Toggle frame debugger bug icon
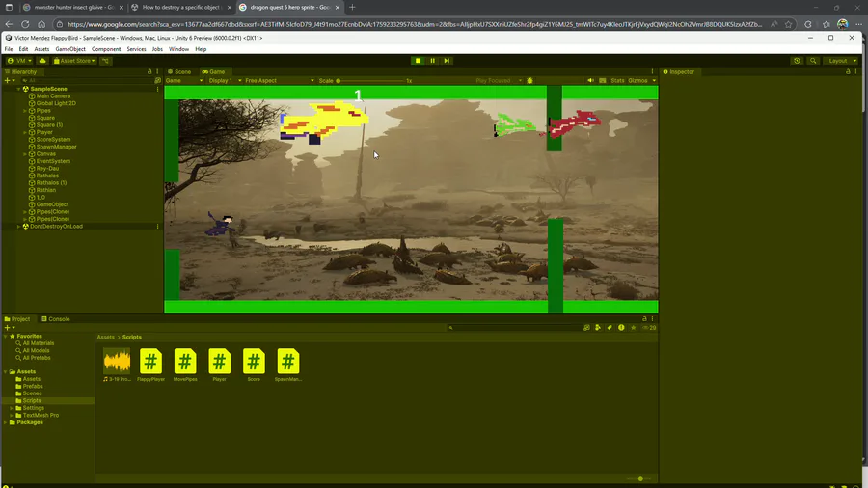868x488 pixels. [529, 80]
